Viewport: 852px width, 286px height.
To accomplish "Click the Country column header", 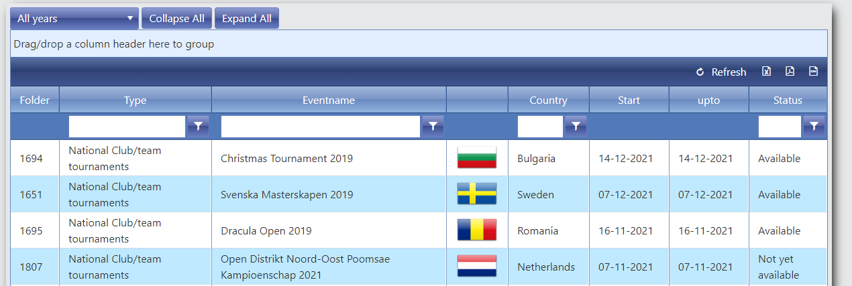I will (548, 100).
